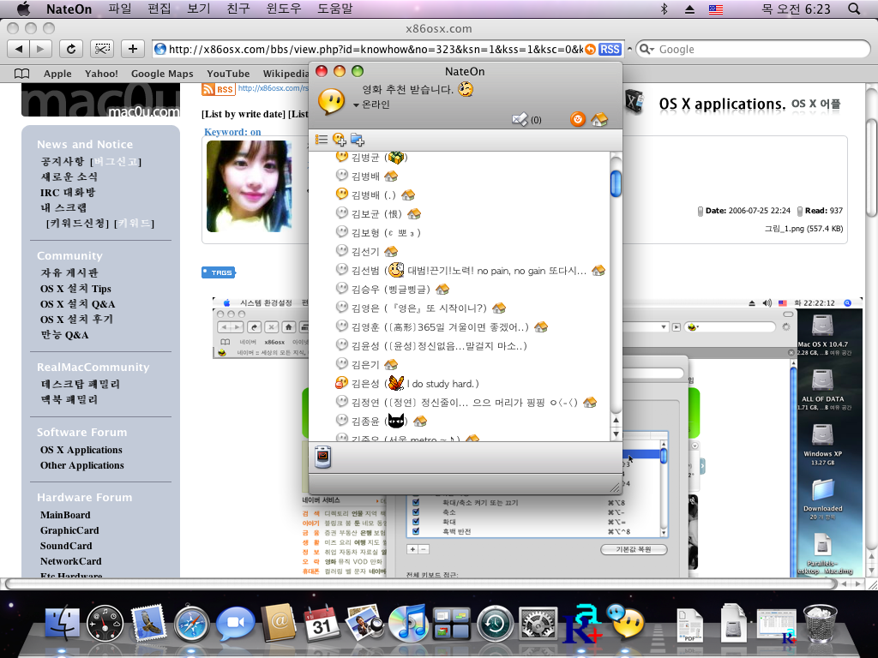Viewport: 878px width, 658px height.
Task: Open the 도움말 menu
Action: 335,9
